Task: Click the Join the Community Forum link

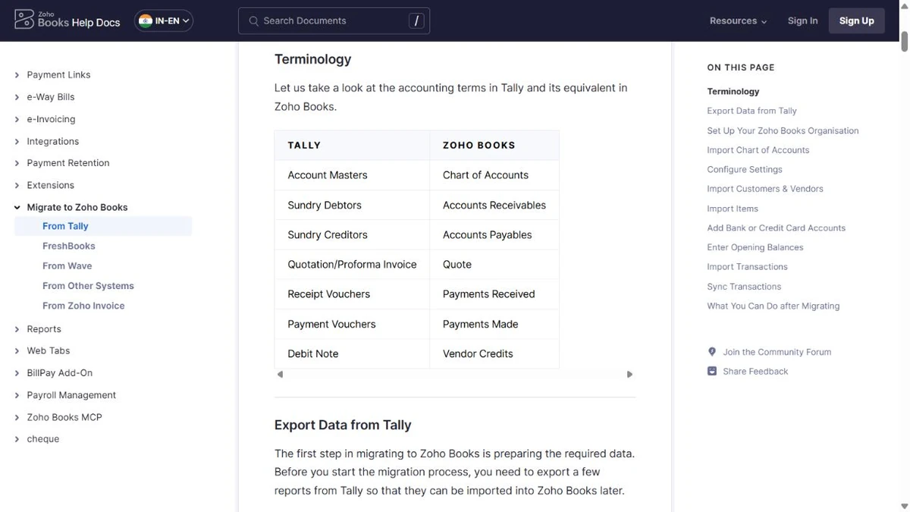Action: coord(777,352)
